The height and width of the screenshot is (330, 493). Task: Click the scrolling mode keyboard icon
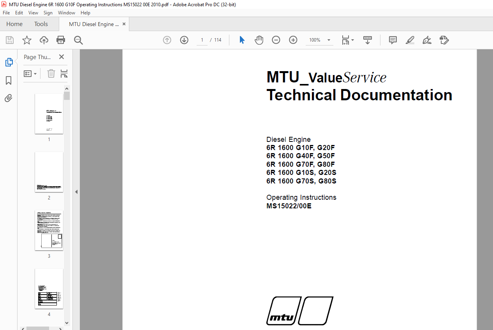(x=368, y=40)
